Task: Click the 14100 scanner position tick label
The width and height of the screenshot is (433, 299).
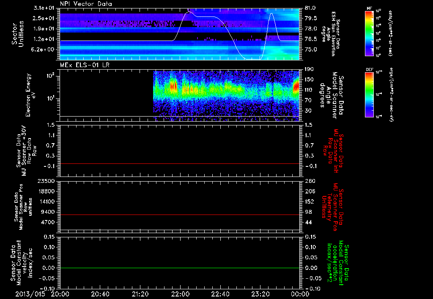Action: [x=46, y=201]
